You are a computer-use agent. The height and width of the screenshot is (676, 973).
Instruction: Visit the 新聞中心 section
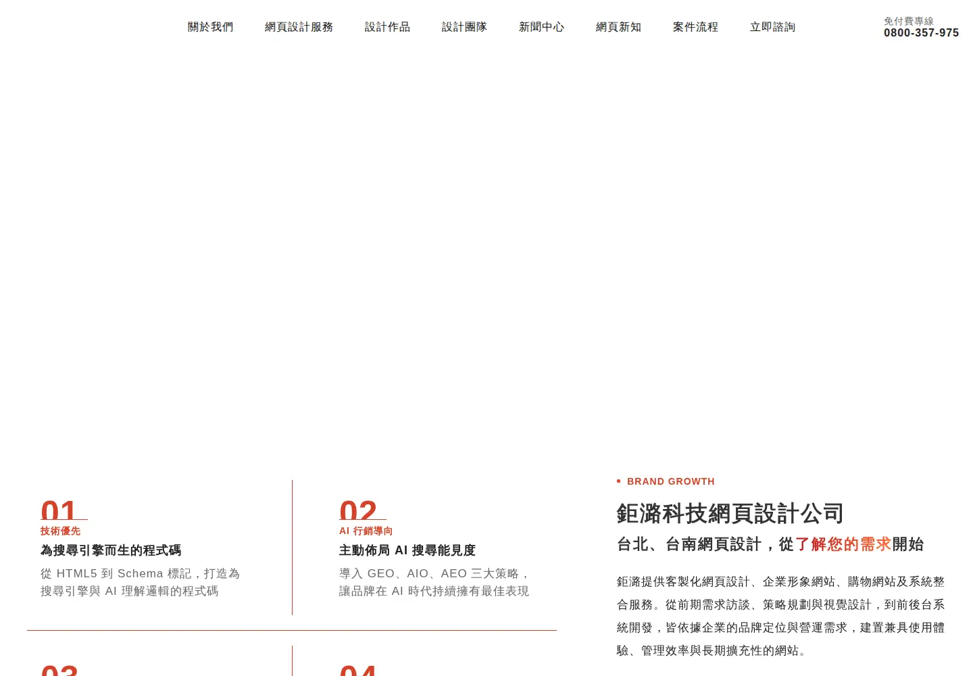(541, 27)
